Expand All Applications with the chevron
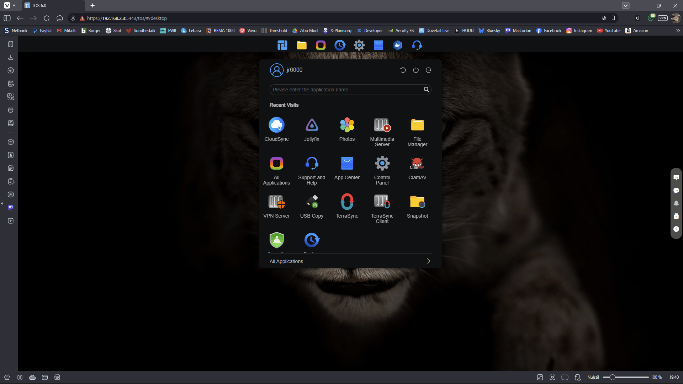Screen dimensions: 683x384 click(428, 261)
